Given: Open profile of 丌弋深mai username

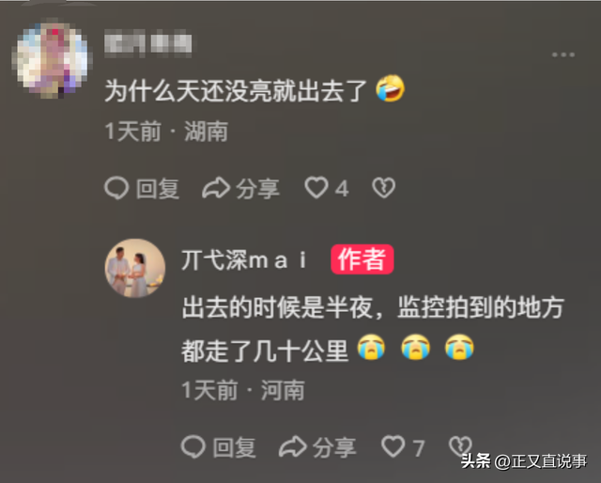Looking at the screenshot, I should (x=244, y=260).
